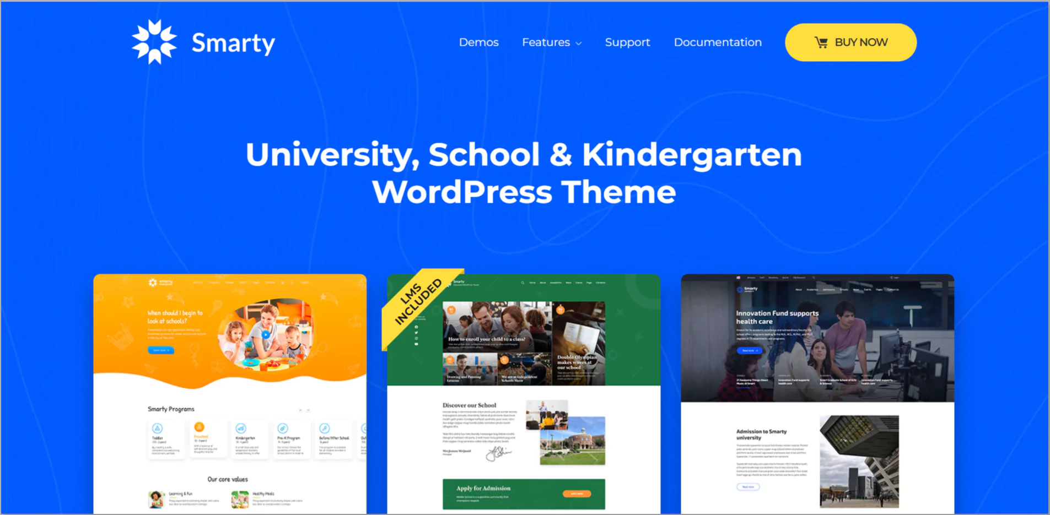Click the Smarty starburst logo icon
Screen dimensions: 1050x515
(154, 42)
